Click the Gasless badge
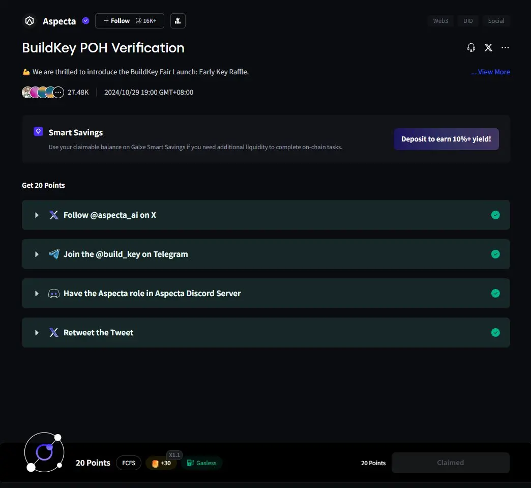Image resolution: width=531 pixels, height=488 pixels. tap(202, 463)
